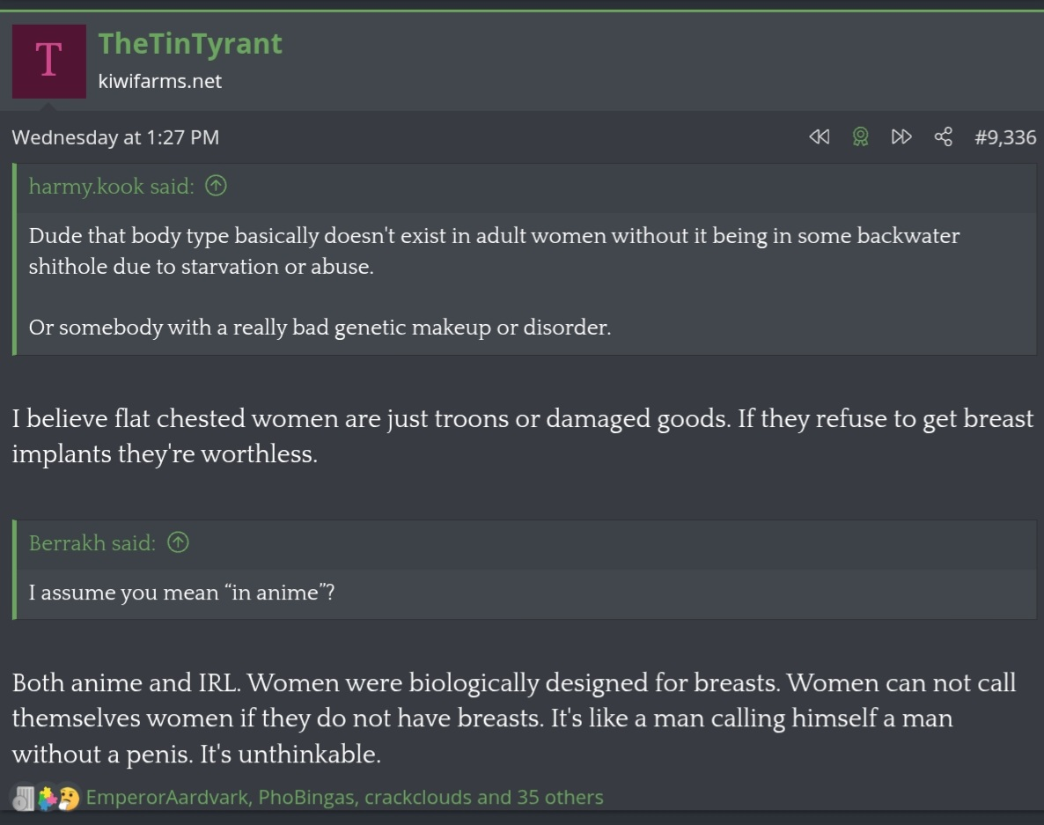Viewport: 1044px width, 825px height.
Task: Click the Wednesday at 1:27 PM timestamp
Action: click(115, 137)
